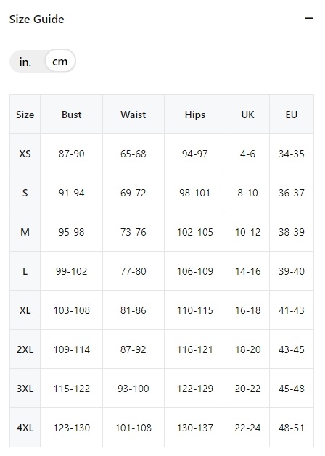This screenshot has height=456, width=325.
Task: Click the Size Guide heading
Action: click(x=37, y=19)
